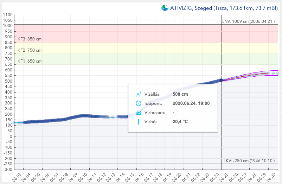Screen dimensions: 282x184
Task: Click the Időpont clock icon
Action: click(139, 103)
